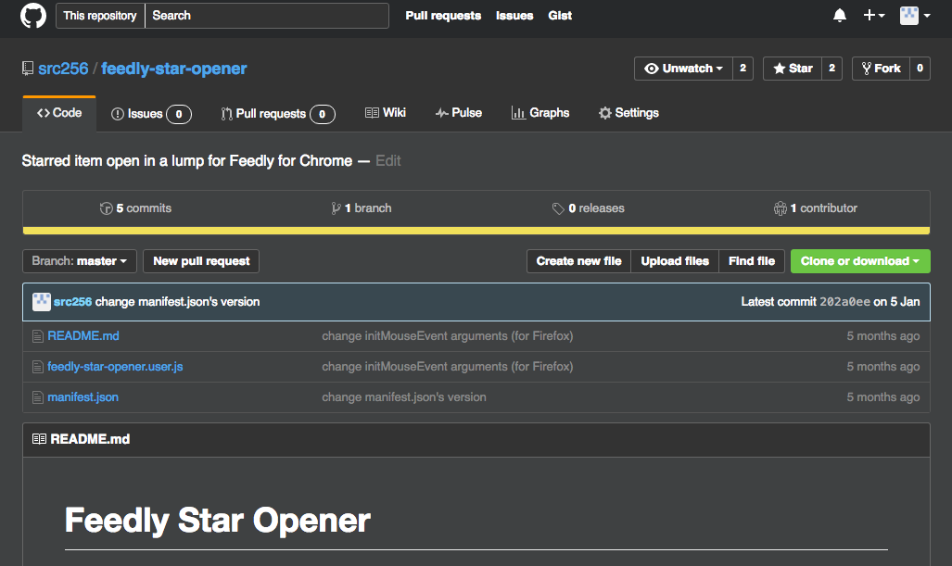Star the repository
Viewport: 952px width, 566px height.
[793, 69]
